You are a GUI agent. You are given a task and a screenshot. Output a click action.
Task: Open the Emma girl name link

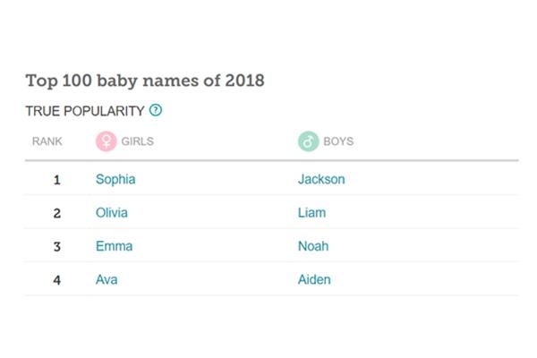click(114, 246)
